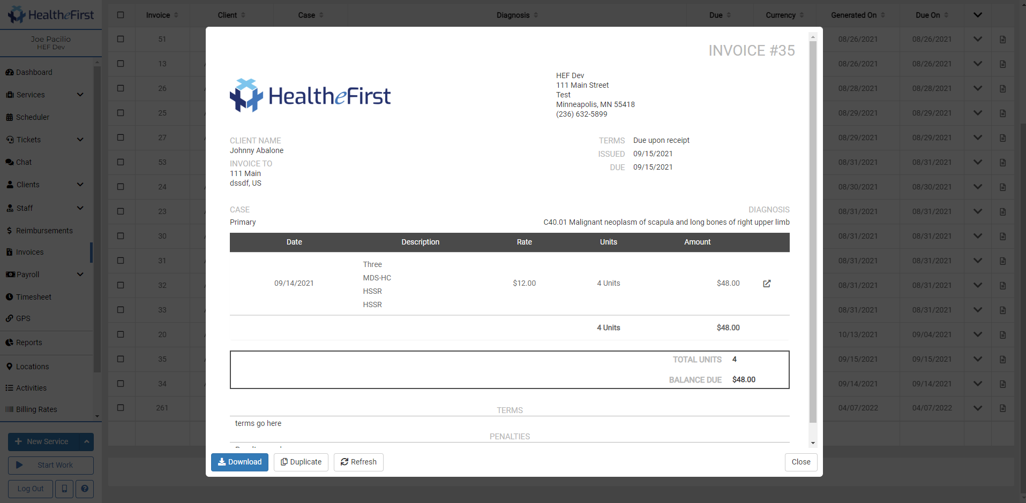Open document icon for the 09/14/2021 row
This screenshot has width=1026, height=503.
[1002, 384]
